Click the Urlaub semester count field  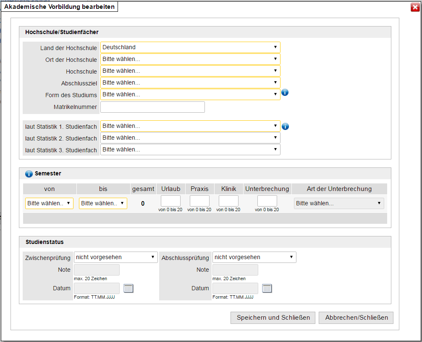coord(170,201)
